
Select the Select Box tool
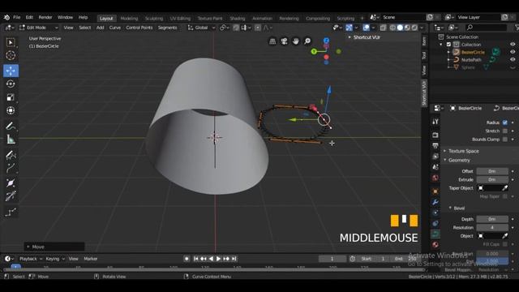pos(11,42)
